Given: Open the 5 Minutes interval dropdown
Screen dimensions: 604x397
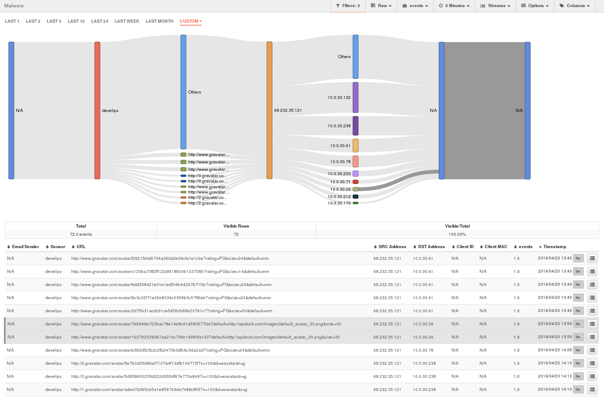Looking at the screenshot, I should point(454,6).
